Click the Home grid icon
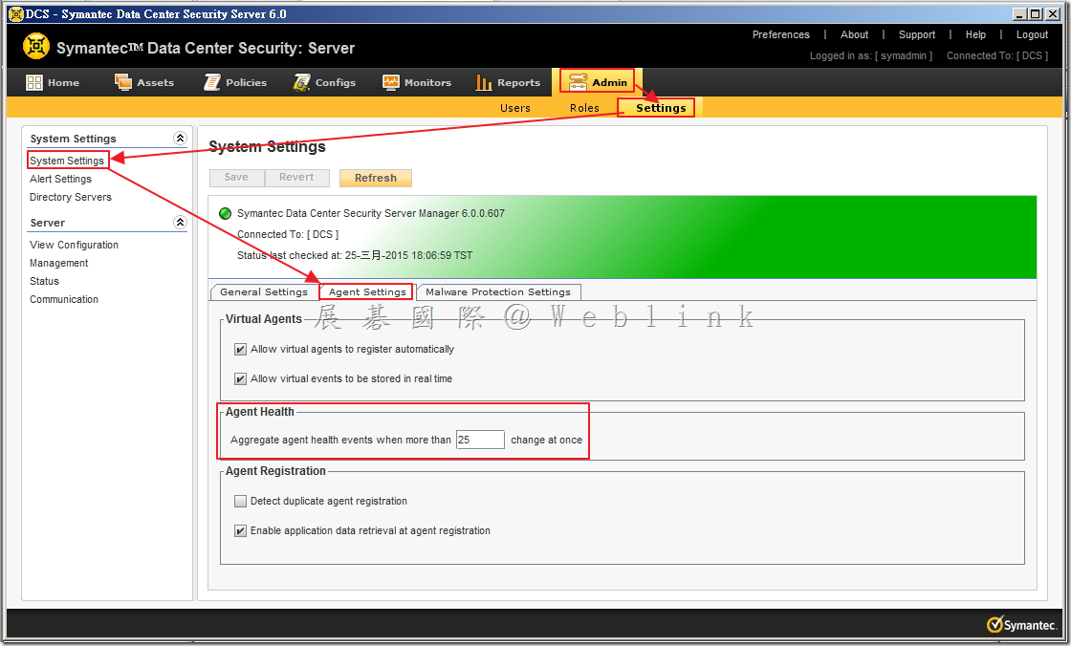 (34, 82)
